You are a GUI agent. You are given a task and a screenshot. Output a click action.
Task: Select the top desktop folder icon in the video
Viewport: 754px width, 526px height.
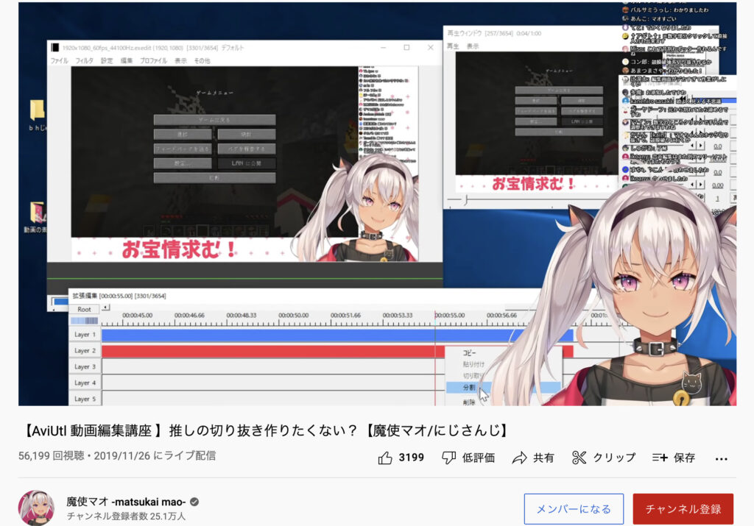[x=37, y=110]
